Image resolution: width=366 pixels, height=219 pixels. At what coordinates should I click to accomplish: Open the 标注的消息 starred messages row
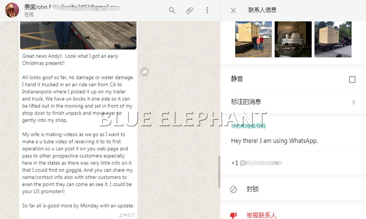[x=293, y=102]
